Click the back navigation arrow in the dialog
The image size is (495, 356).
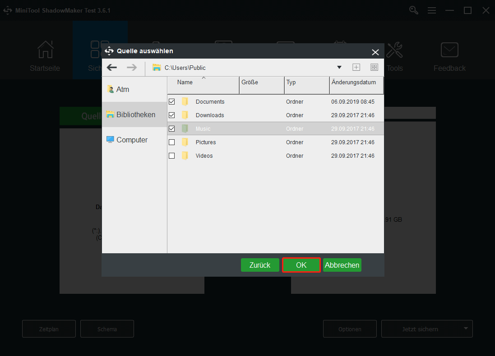111,67
